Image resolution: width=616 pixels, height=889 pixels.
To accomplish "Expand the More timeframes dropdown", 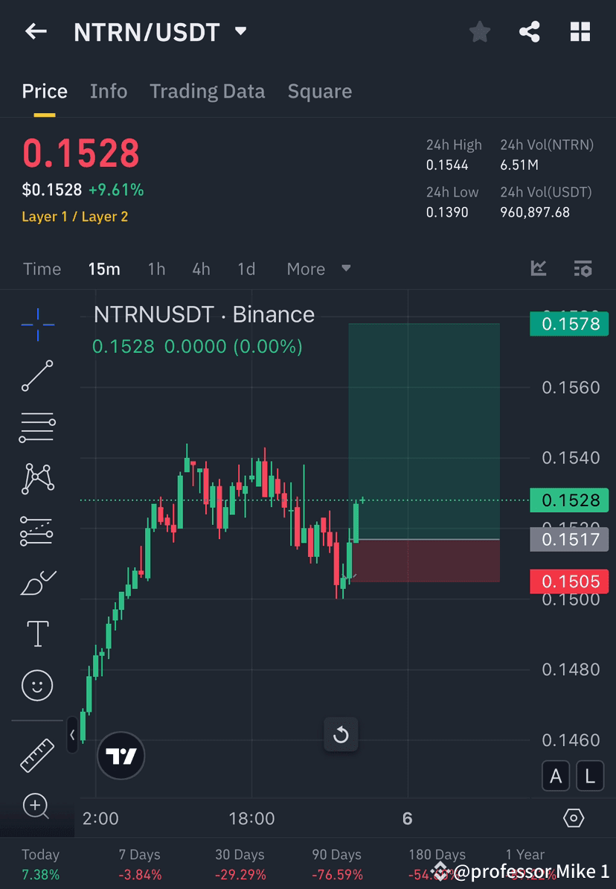I will pos(318,269).
